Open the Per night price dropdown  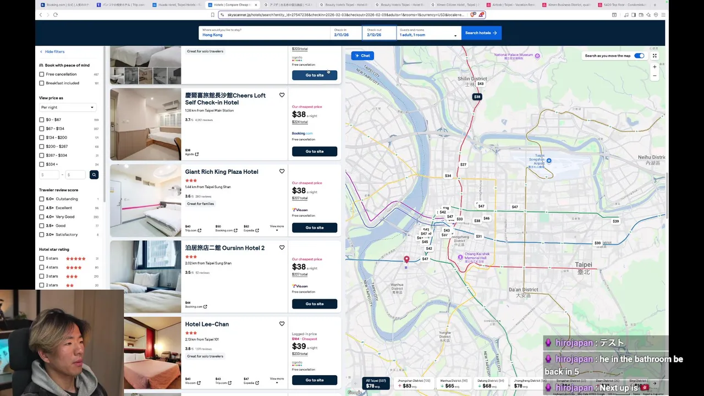[x=67, y=107]
